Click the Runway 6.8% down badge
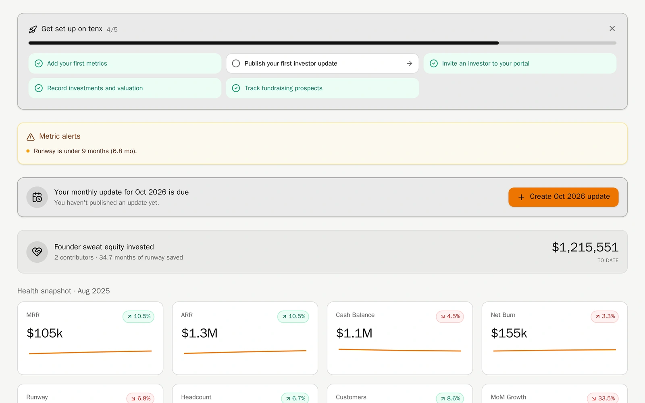The image size is (645, 403). point(140,398)
